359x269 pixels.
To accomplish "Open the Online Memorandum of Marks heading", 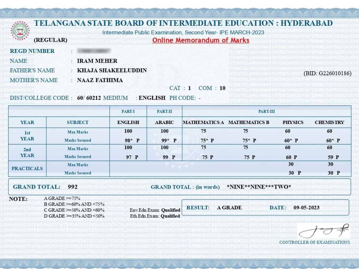I will pyautogui.click(x=201, y=40).
